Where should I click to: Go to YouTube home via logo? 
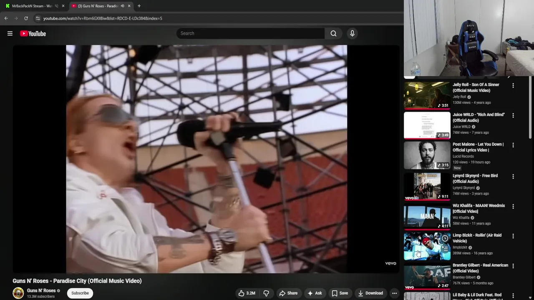(33, 34)
